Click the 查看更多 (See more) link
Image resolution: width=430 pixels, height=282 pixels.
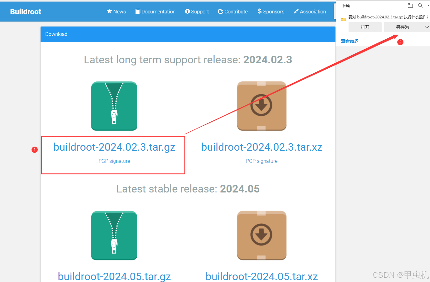tap(350, 41)
